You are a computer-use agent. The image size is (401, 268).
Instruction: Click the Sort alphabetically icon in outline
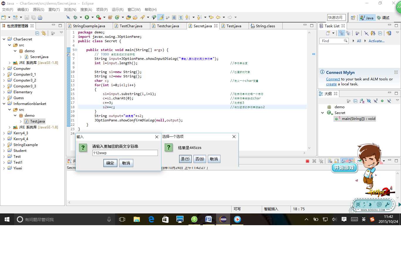pos(362,101)
